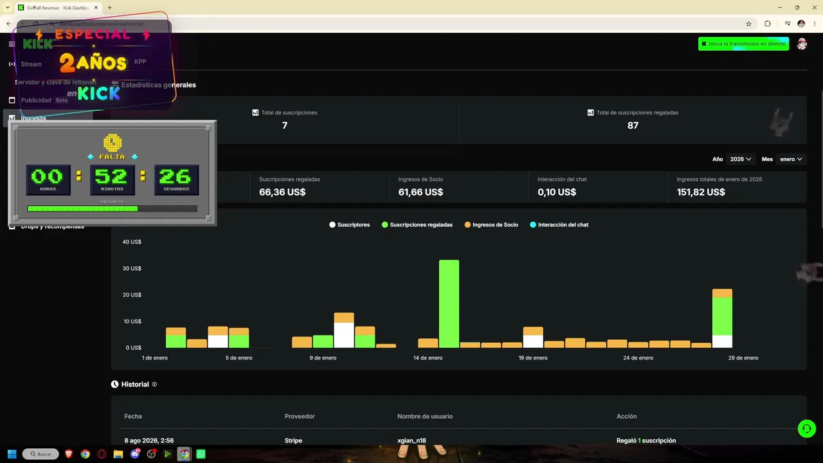Click the Historial info icon
Screen dimensions: 823x463
[x=154, y=385]
